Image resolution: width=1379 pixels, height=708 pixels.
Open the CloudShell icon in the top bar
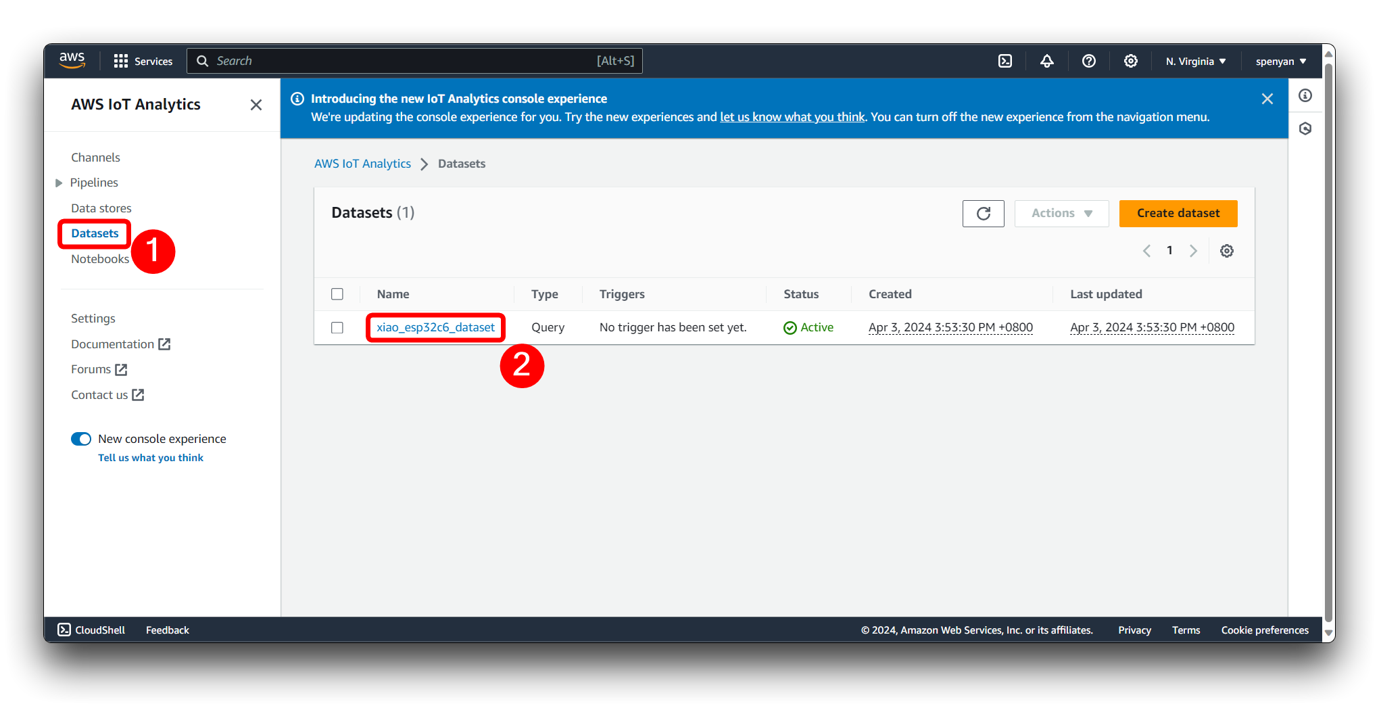[1005, 61]
